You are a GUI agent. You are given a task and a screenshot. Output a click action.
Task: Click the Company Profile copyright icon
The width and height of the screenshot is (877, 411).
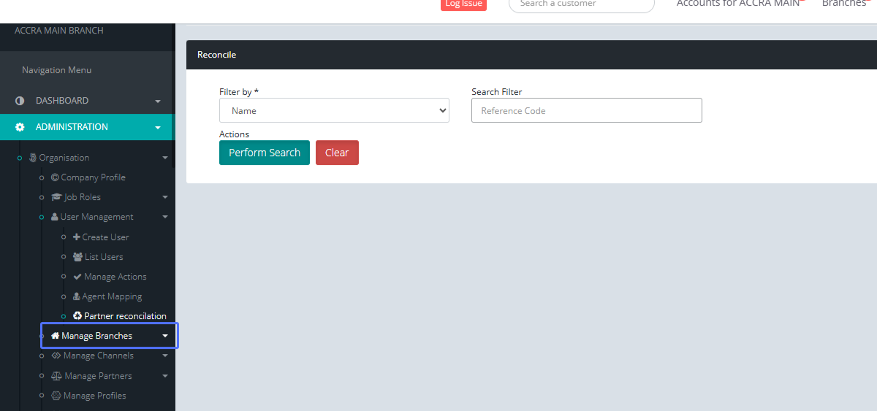coord(55,177)
